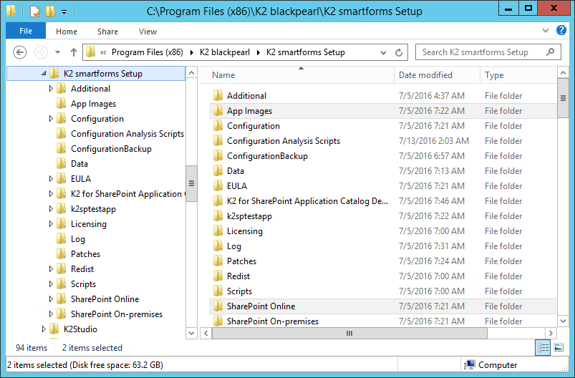Click the Redist folder icon in file list
This screenshot has height=378, width=575.
(x=218, y=276)
